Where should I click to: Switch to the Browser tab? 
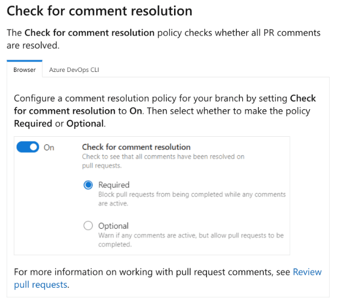coord(24,70)
